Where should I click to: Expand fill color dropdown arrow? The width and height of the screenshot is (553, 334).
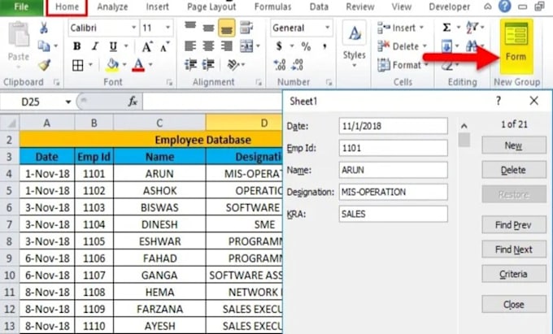pos(124,65)
